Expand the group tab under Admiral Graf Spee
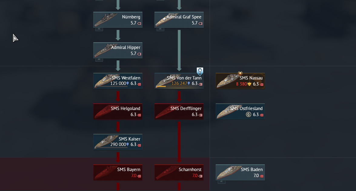This screenshot has height=191, width=356. pyautogui.click(x=160, y=29)
